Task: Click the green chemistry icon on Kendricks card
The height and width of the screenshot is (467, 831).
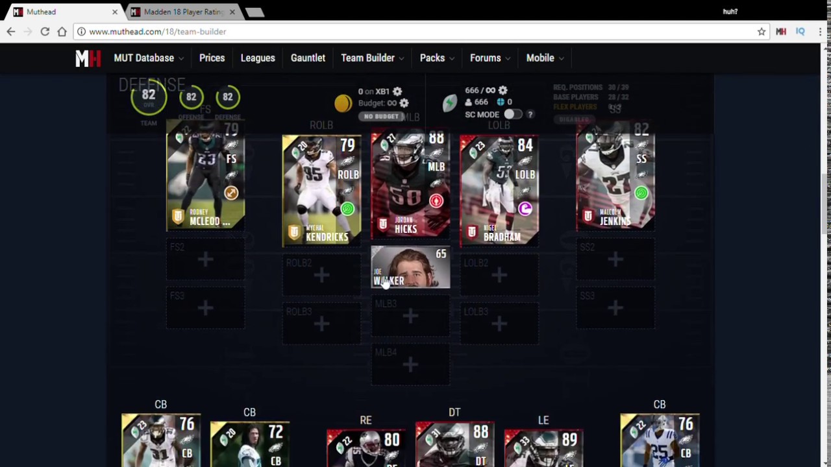Action: coord(347,209)
